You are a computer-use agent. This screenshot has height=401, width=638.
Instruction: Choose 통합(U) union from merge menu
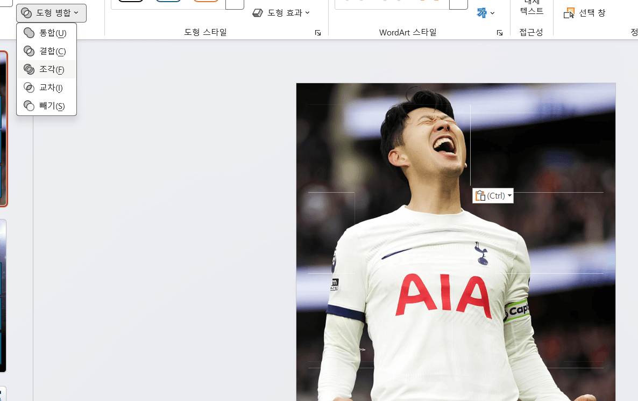click(46, 33)
